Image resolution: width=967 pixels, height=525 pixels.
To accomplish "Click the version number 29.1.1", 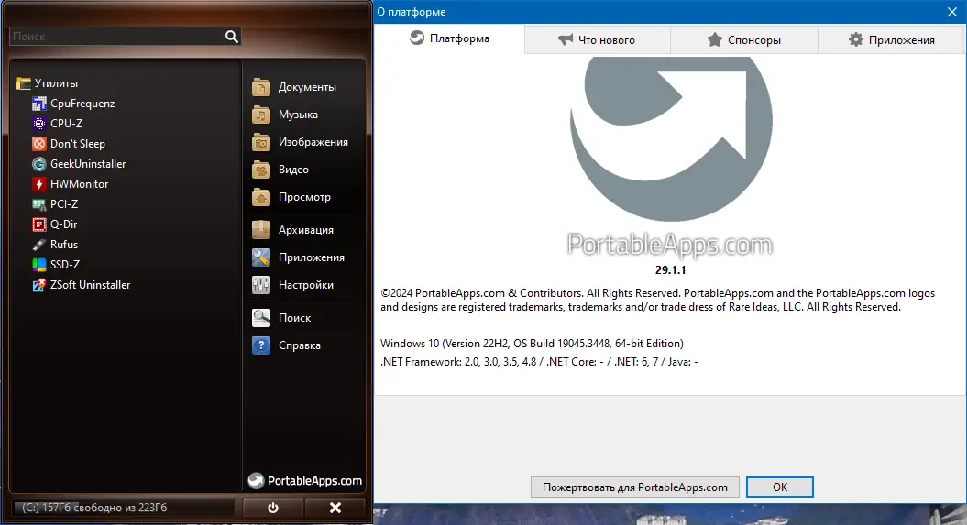I will point(670,270).
